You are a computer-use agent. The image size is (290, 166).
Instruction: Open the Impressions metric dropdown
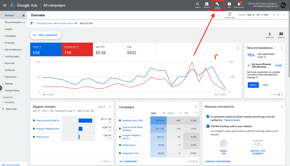pos(71,47)
